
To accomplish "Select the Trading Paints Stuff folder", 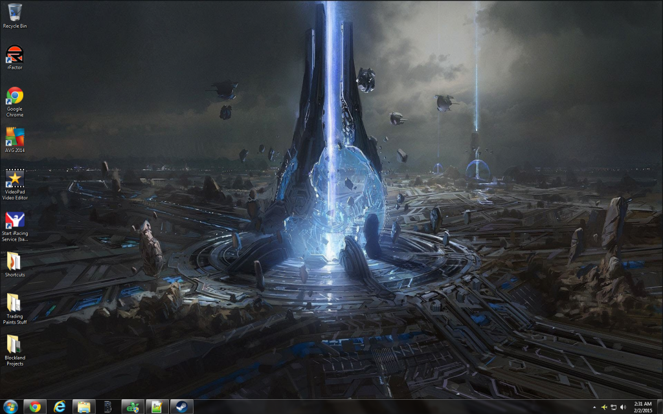I will pos(15,309).
